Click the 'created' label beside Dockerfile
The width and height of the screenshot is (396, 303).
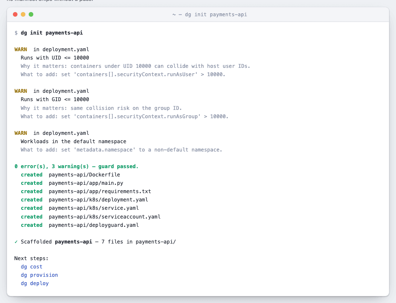point(32,175)
